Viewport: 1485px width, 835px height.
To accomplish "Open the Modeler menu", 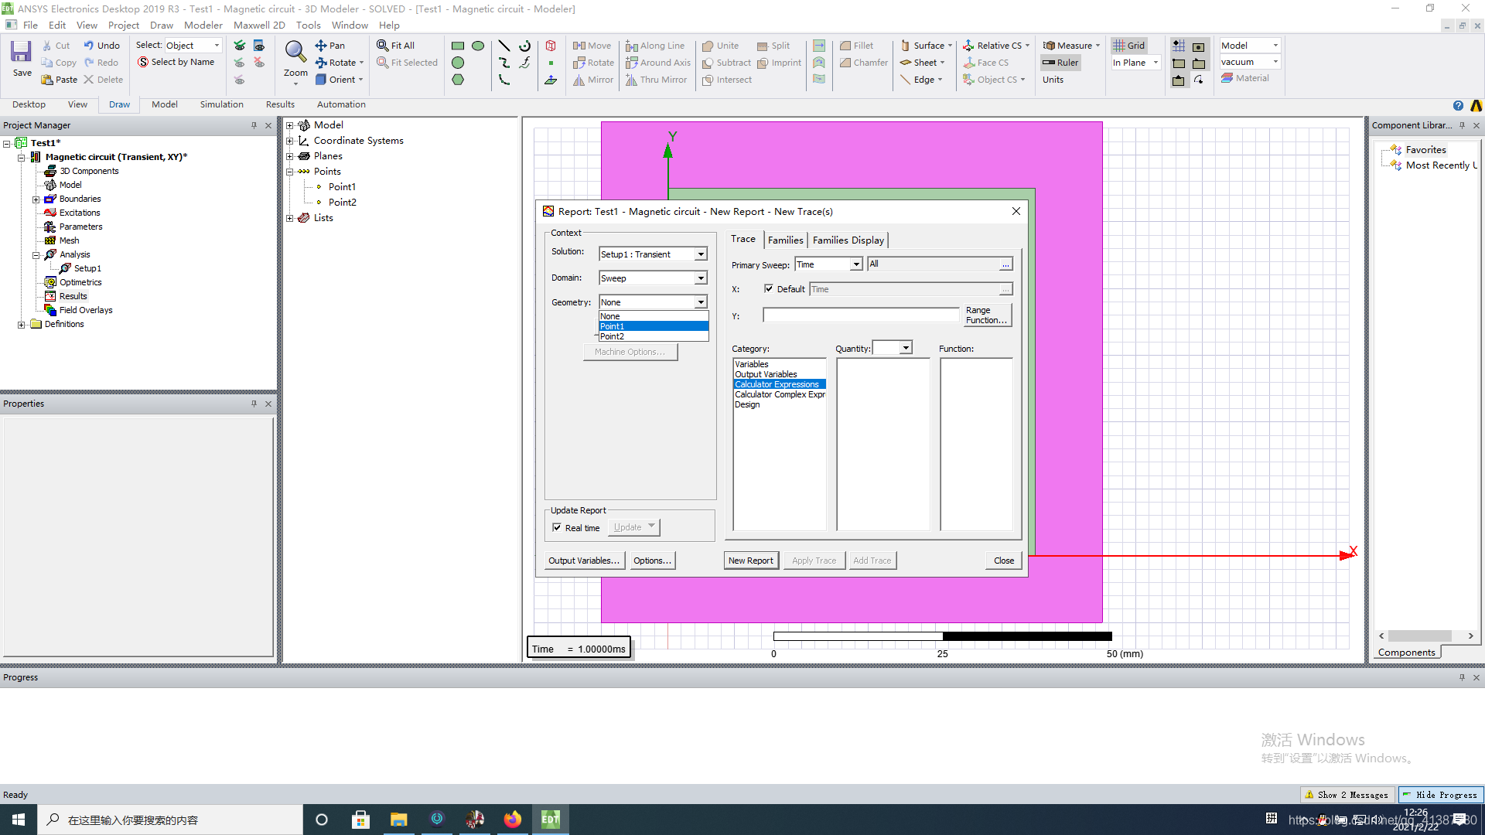I will click(203, 25).
